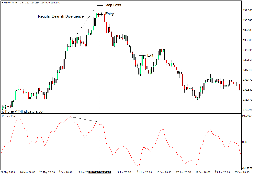The image size is (255, 175).
Task: Click the Entry price marker line
Action: click(x=100, y=14)
